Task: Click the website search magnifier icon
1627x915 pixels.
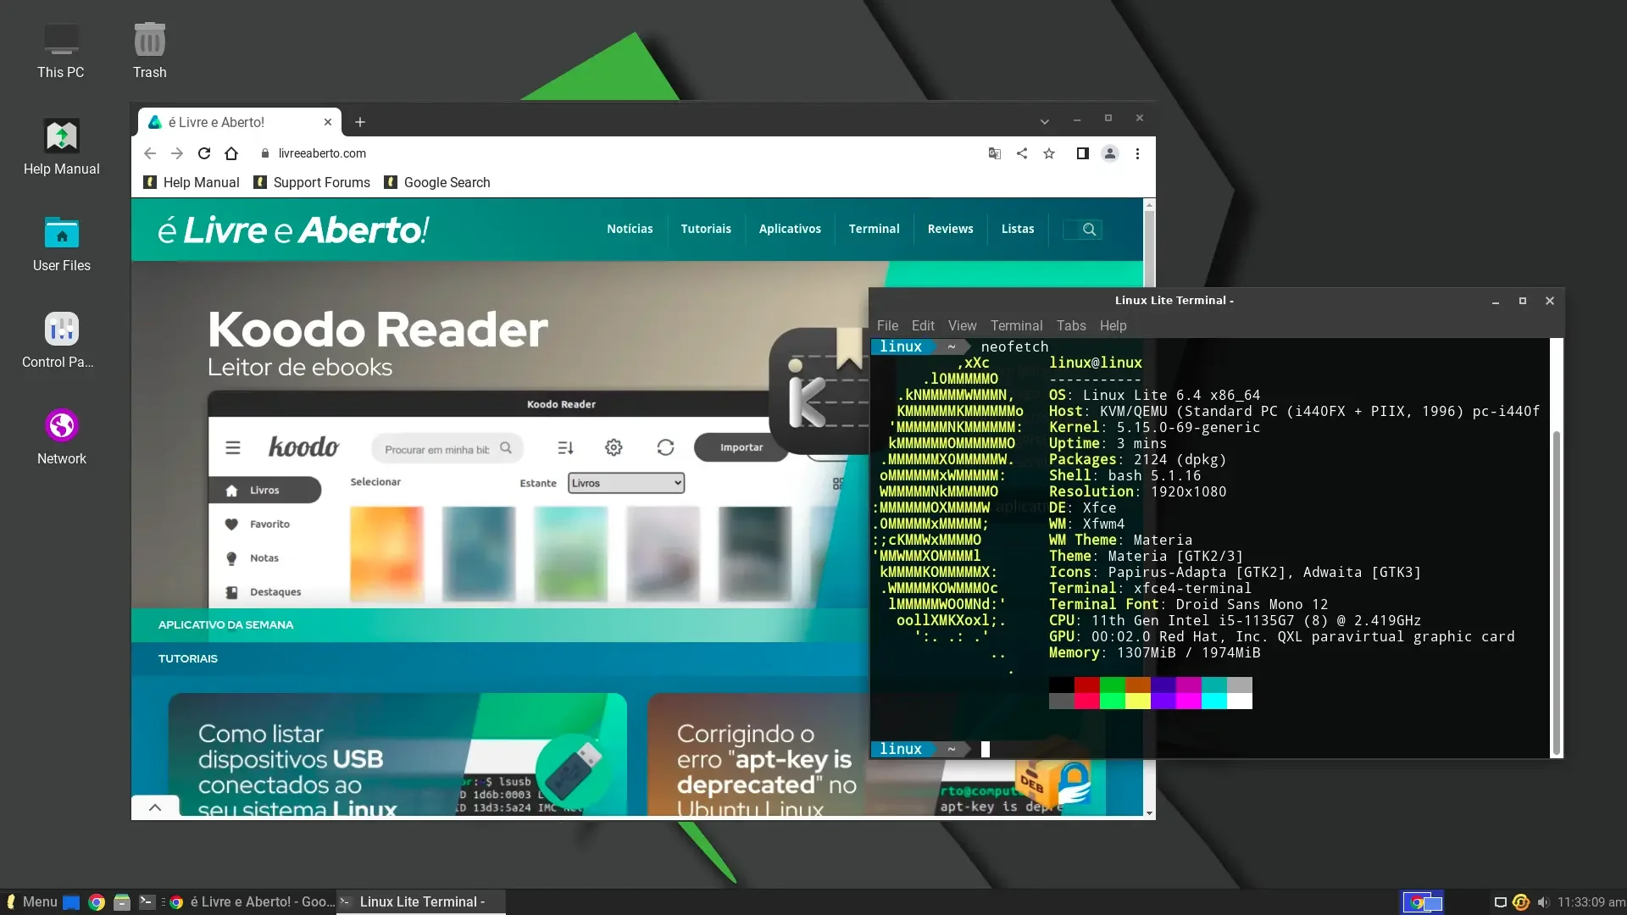Action: click(x=1090, y=229)
